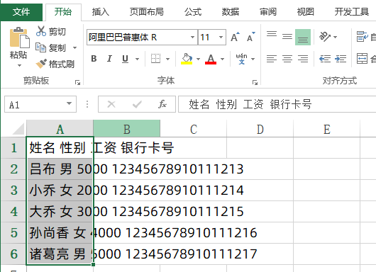Center text horizontally
The image size is (376, 272).
click(x=287, y=59)
